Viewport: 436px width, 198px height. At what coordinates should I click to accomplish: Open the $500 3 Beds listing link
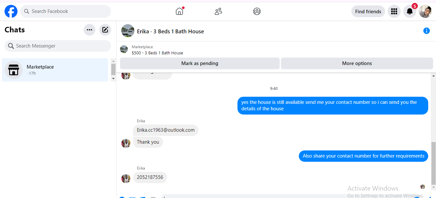(157, 53)
